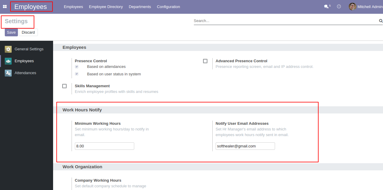383x190 pixels.
Task: Click the Employees section header bar
Action: pos(218,47)
